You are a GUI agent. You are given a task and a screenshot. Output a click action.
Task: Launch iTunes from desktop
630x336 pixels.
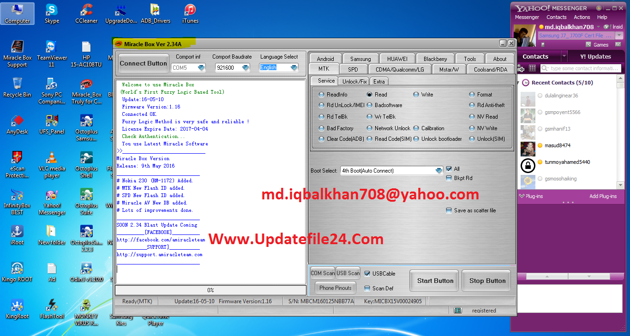190,14
